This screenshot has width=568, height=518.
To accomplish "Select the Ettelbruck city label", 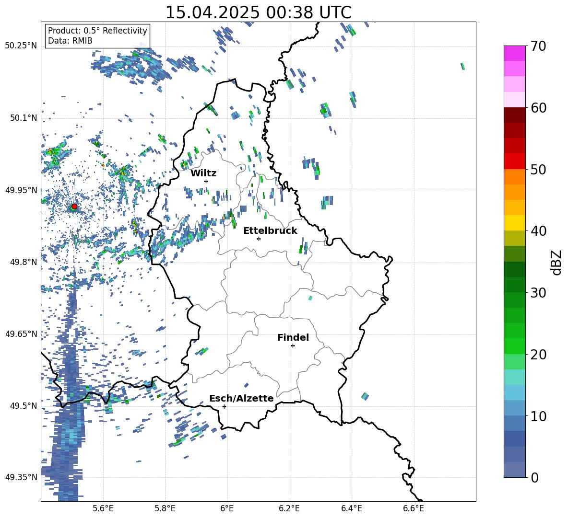I will pos(270,231).
